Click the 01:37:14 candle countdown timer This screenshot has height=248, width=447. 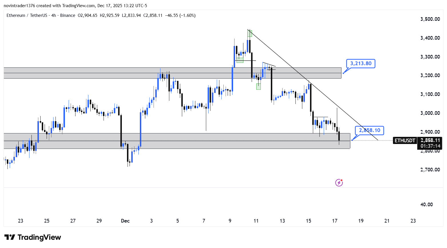(430, 146)
